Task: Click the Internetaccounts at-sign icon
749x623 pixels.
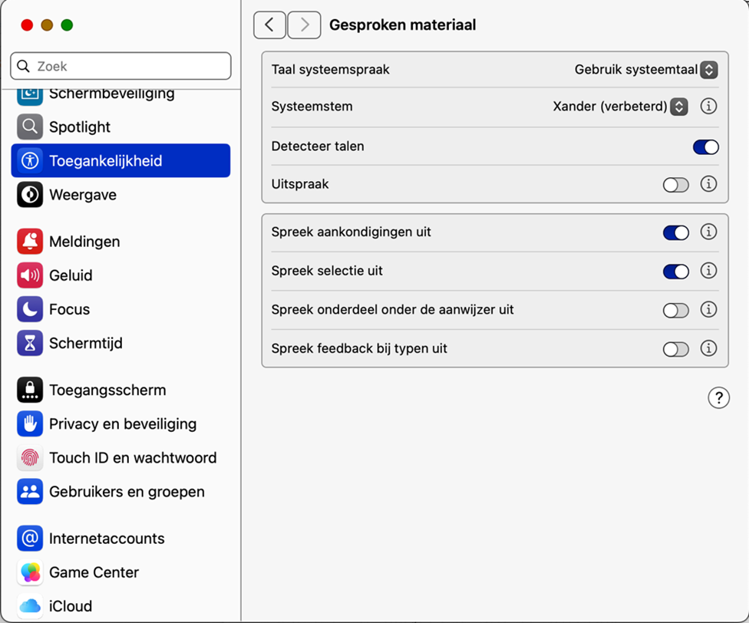Action: pos(30,538)
